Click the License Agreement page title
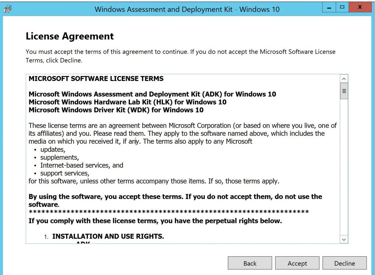 pyautogui.click(x=69, y=36)
